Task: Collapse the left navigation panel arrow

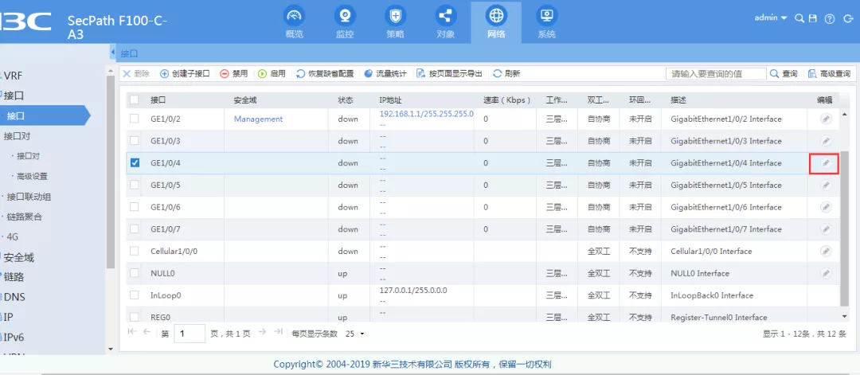Action: [x=112, y=53]
